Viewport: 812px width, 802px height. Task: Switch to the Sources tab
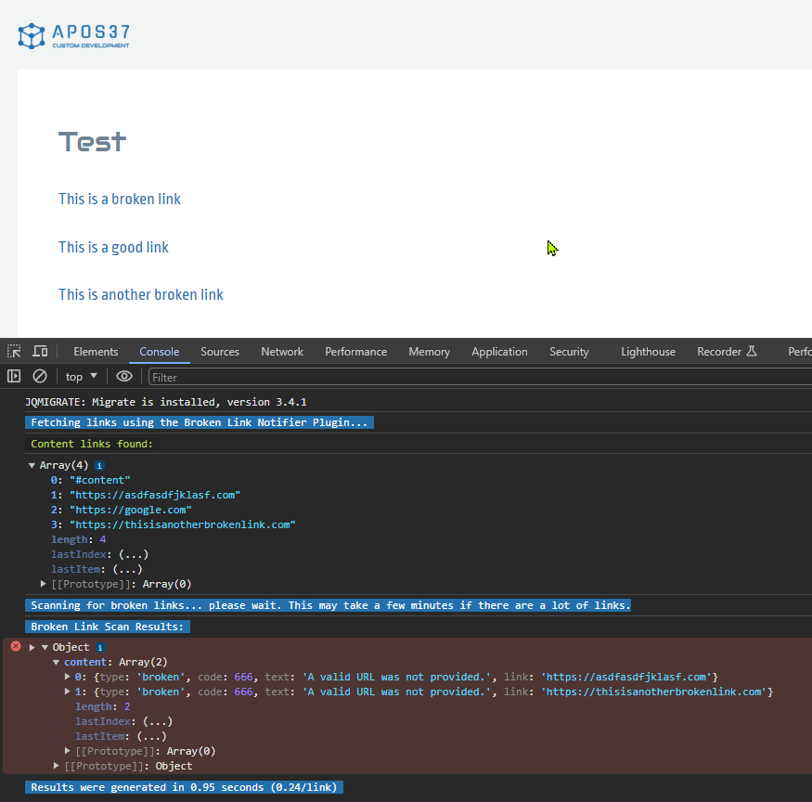point(220,351)
